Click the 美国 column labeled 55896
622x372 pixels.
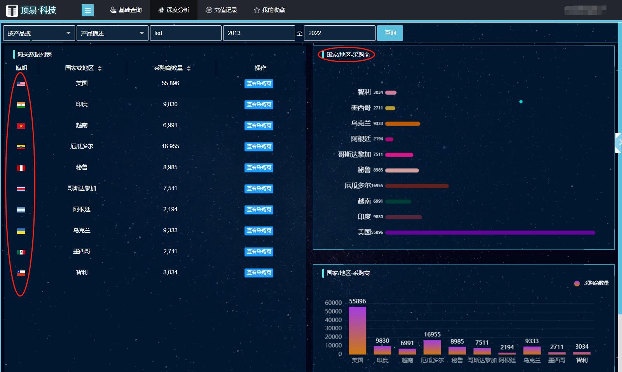[357, 330]
